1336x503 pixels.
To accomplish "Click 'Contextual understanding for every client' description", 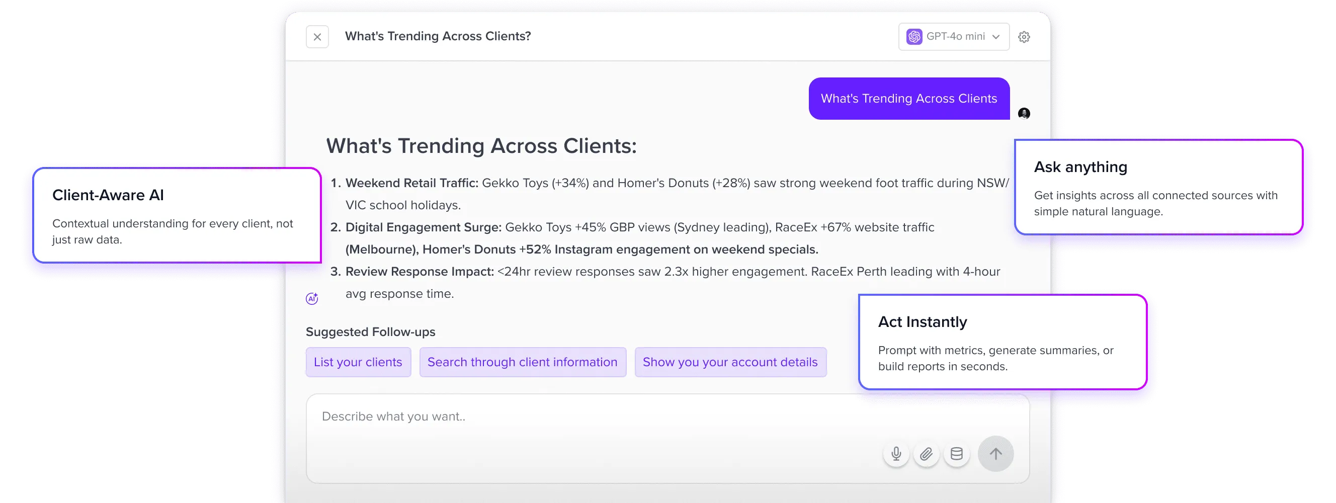I will point(173,231).
